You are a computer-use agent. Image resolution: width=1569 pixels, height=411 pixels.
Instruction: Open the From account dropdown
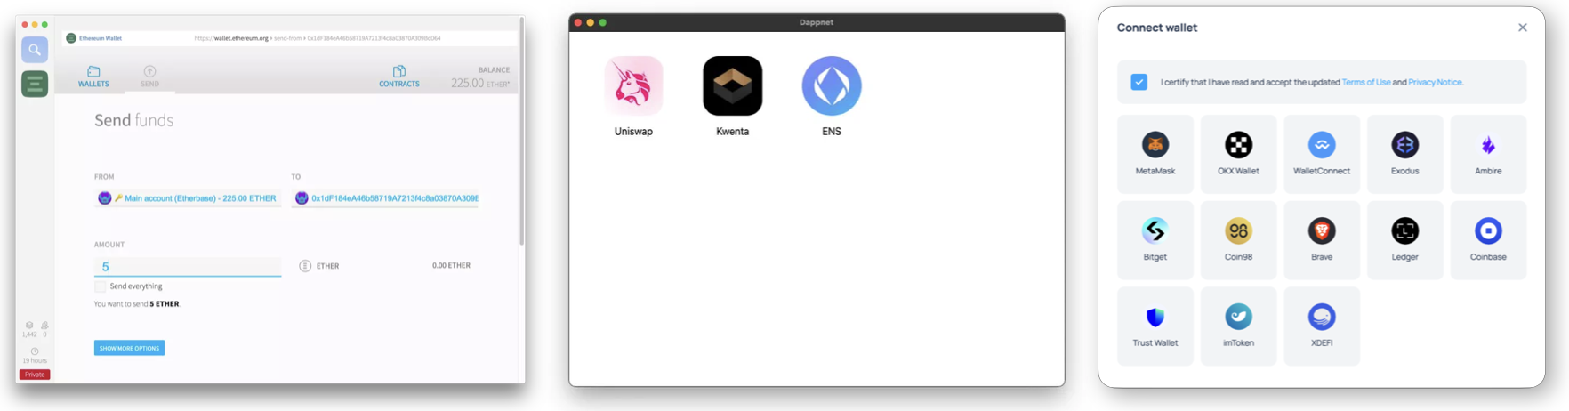pyautogui.click(x=188, y=198)
